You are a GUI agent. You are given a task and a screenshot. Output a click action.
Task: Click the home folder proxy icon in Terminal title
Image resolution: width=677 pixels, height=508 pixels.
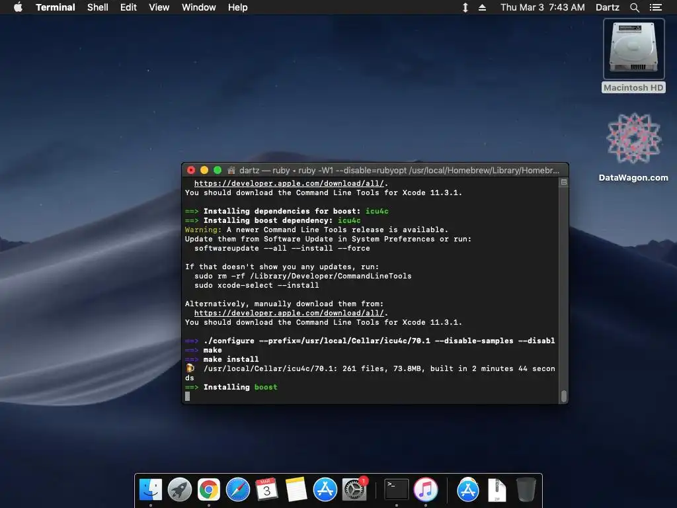(x=231, y=170)
